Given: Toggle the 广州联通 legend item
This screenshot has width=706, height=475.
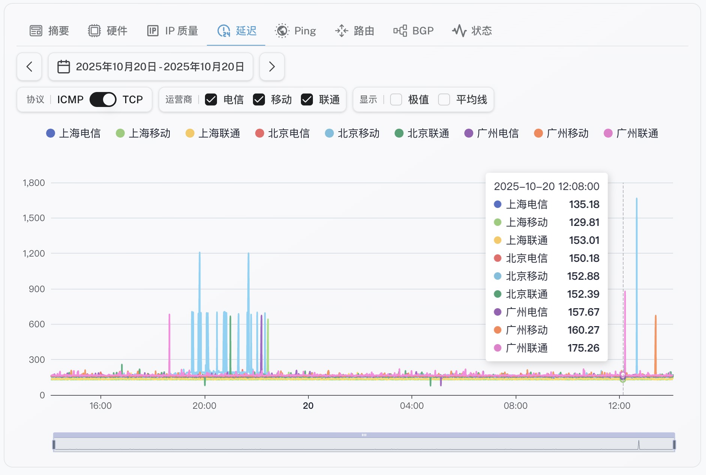Looking at the screenshot, I should click(x=631, y=134).
